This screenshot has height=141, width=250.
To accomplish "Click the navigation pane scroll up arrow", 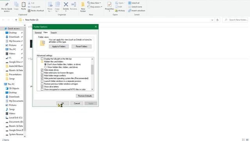I will coord(25,25).
